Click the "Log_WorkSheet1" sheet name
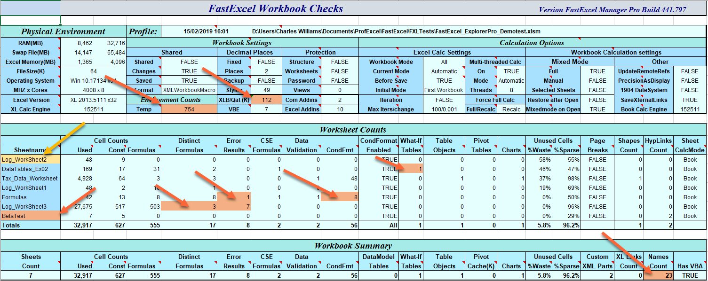 click(31, 188)
